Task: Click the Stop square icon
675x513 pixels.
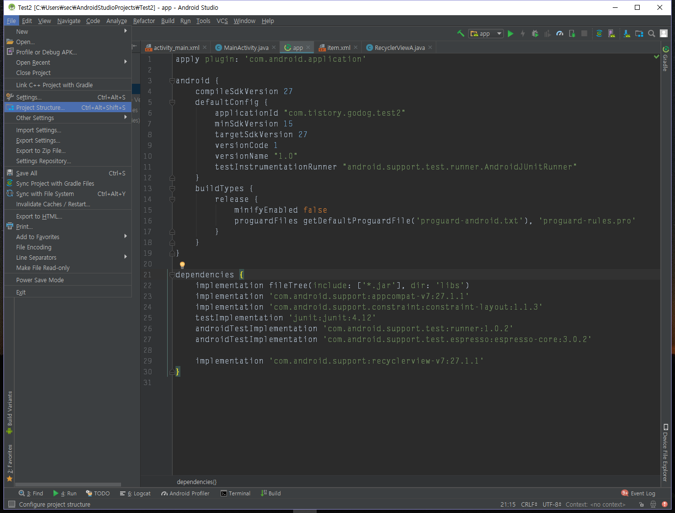Action: click(x=584, y=33)
